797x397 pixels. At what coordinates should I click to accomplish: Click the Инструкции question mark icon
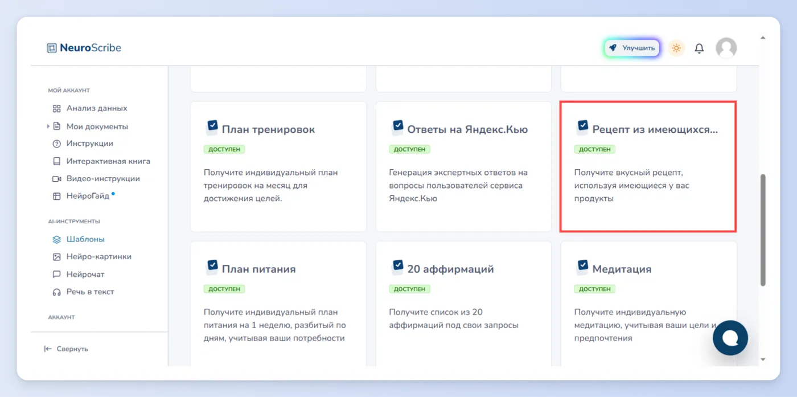click(x=56, y=144)
